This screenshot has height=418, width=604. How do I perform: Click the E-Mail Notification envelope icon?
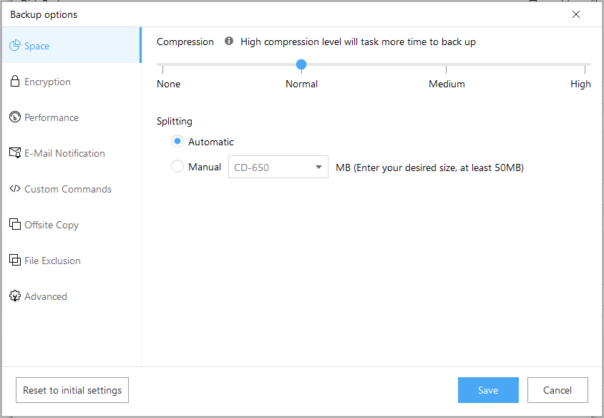coord(14,152)
